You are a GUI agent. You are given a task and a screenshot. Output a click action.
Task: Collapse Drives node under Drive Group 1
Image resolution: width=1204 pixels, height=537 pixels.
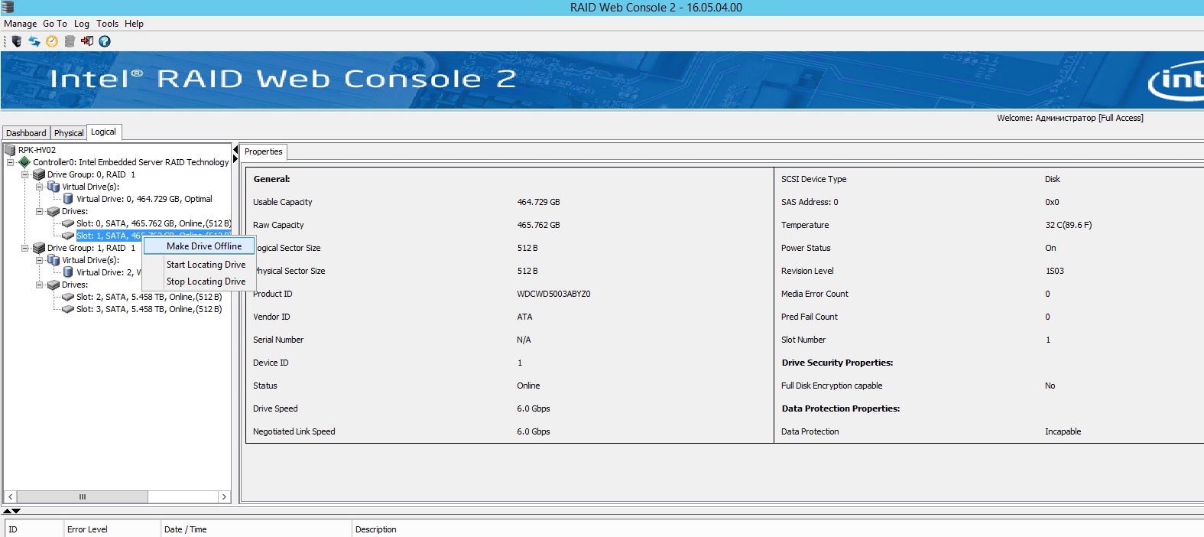(x=39, y=285)
